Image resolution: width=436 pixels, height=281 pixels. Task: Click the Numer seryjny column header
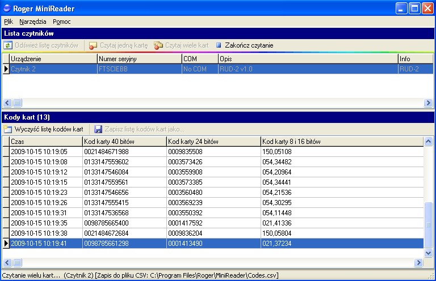click(x=139, y=58)
